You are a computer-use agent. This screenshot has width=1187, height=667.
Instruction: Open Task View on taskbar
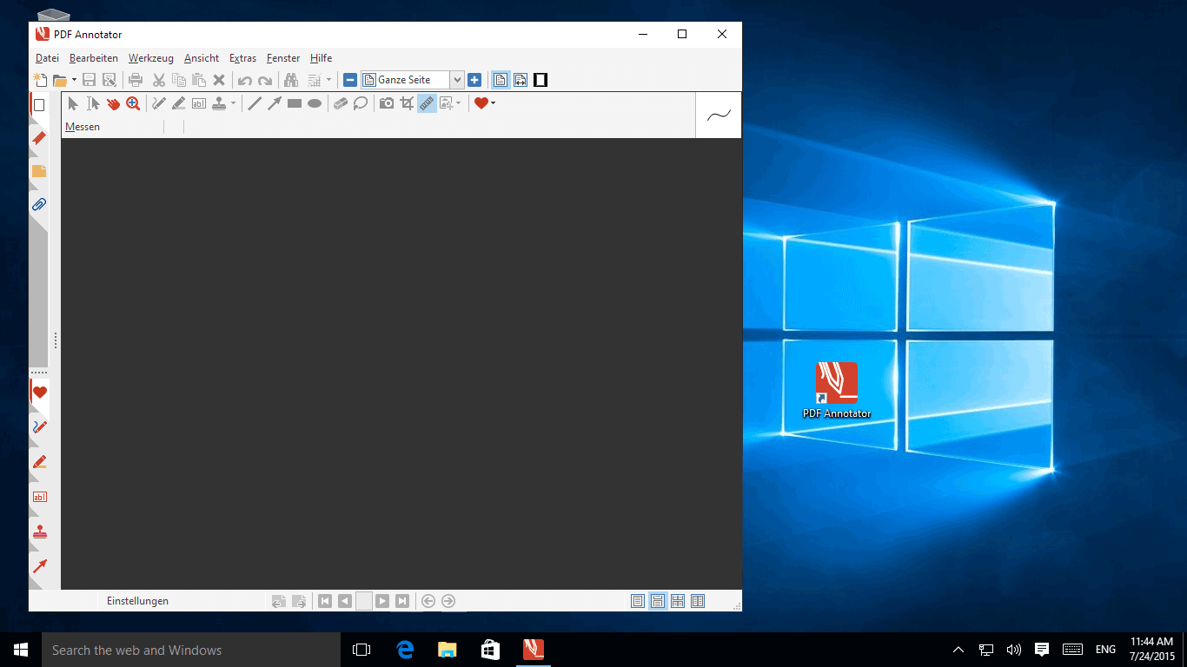point(361,650)
